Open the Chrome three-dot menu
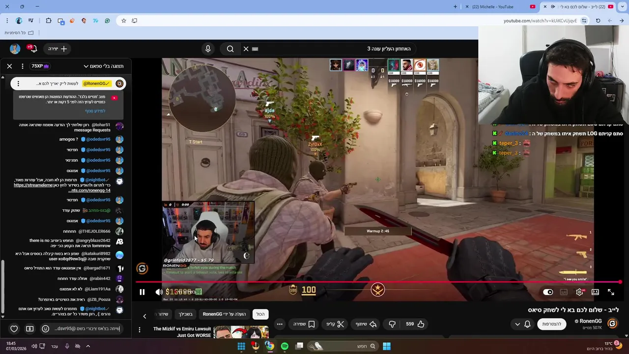The image size is (629, 354). point(7,21)
